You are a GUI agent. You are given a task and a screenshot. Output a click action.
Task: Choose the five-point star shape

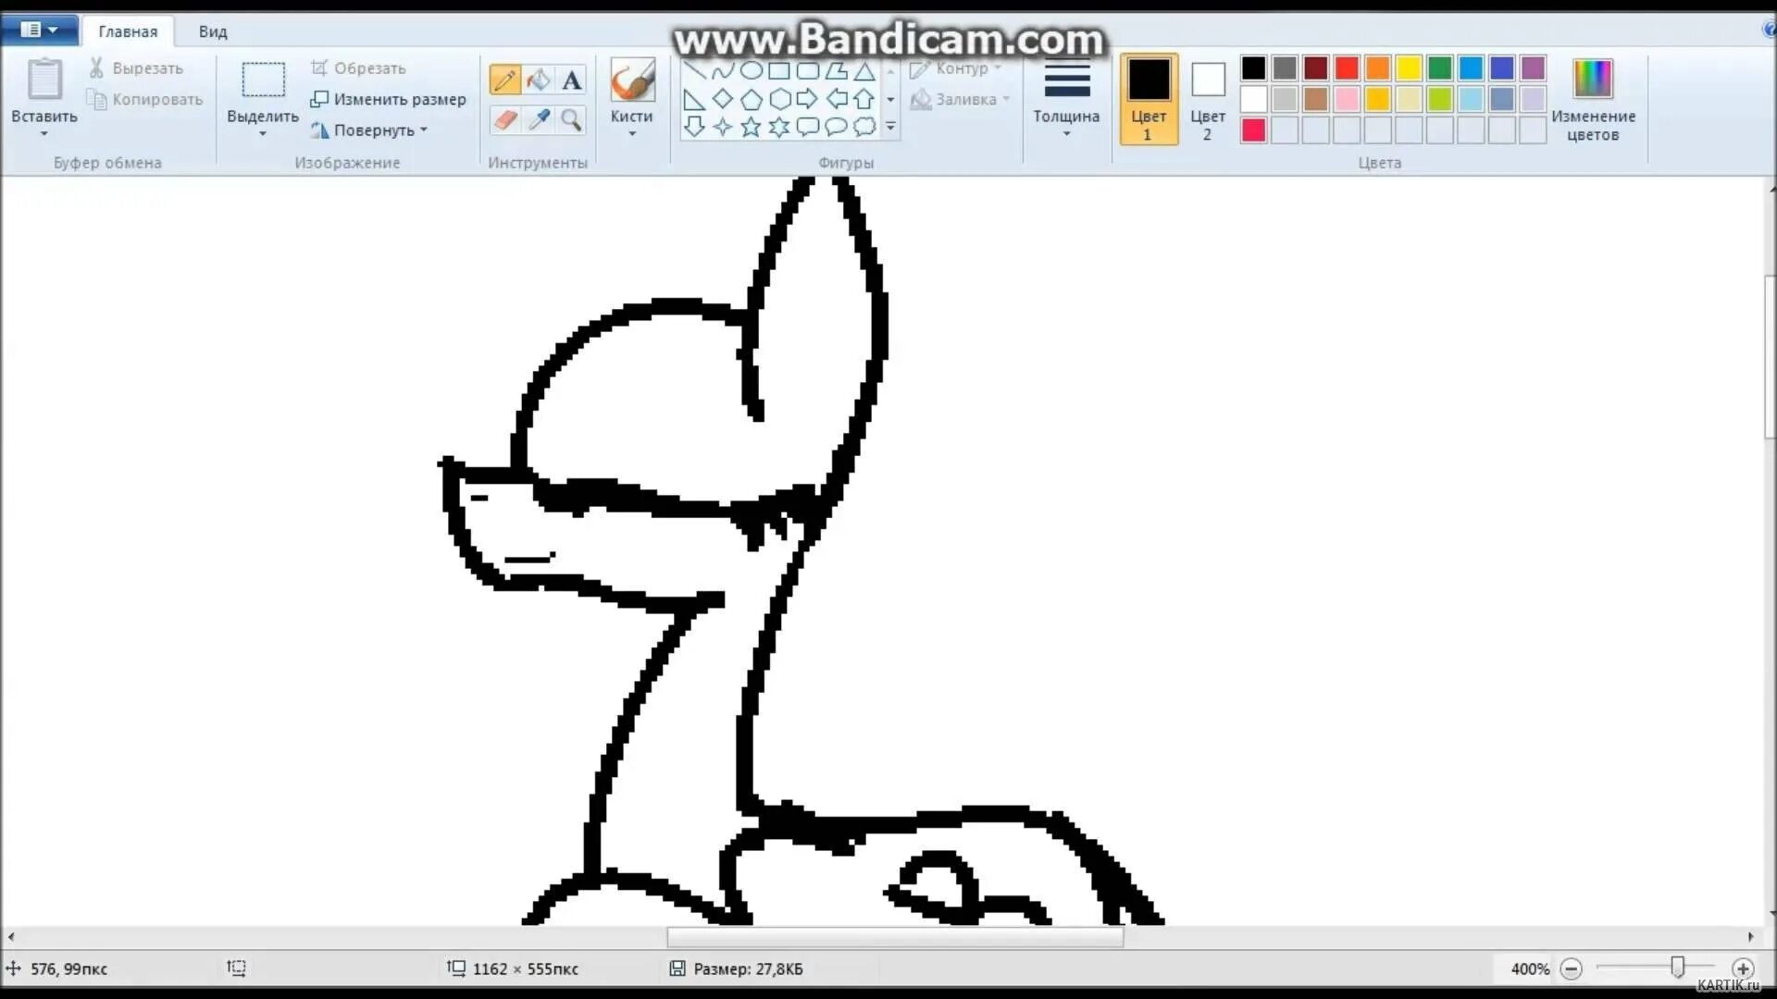[x=751, y=127]
